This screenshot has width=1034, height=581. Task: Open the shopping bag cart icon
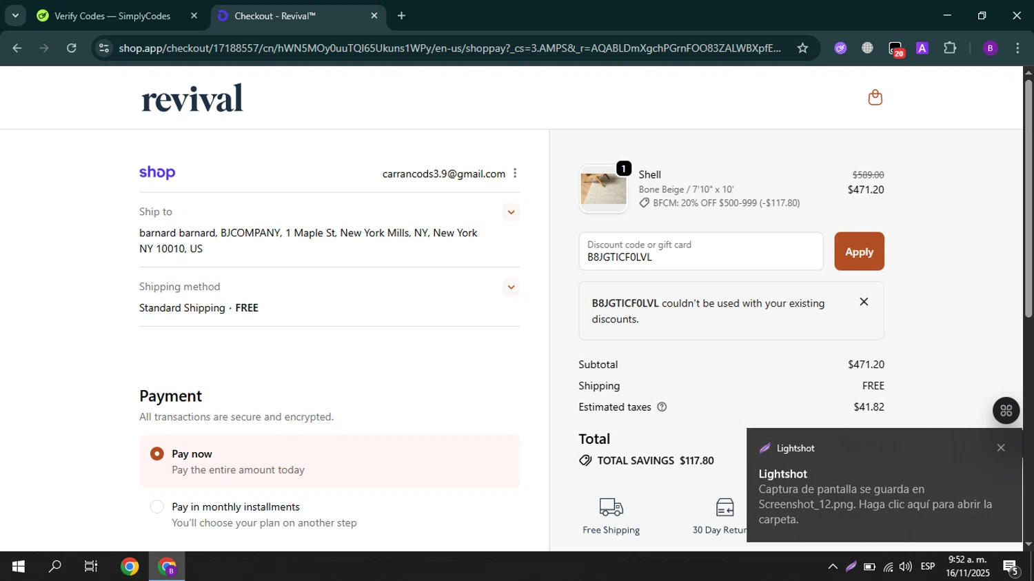(875, 97)
